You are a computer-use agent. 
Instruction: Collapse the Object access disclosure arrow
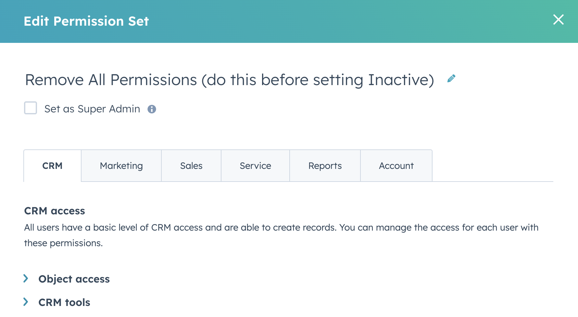point(26,278)
